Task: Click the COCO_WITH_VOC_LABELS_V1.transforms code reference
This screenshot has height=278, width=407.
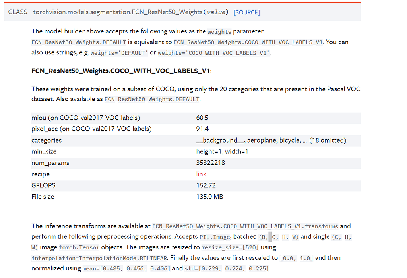Action: (245, 226)
